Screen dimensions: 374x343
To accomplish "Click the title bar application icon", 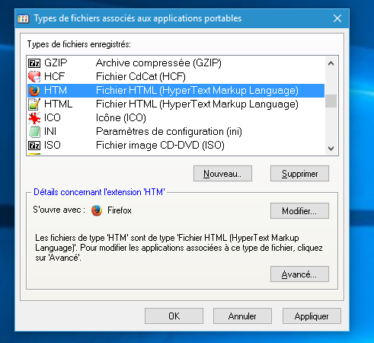I will coord(24,18).
